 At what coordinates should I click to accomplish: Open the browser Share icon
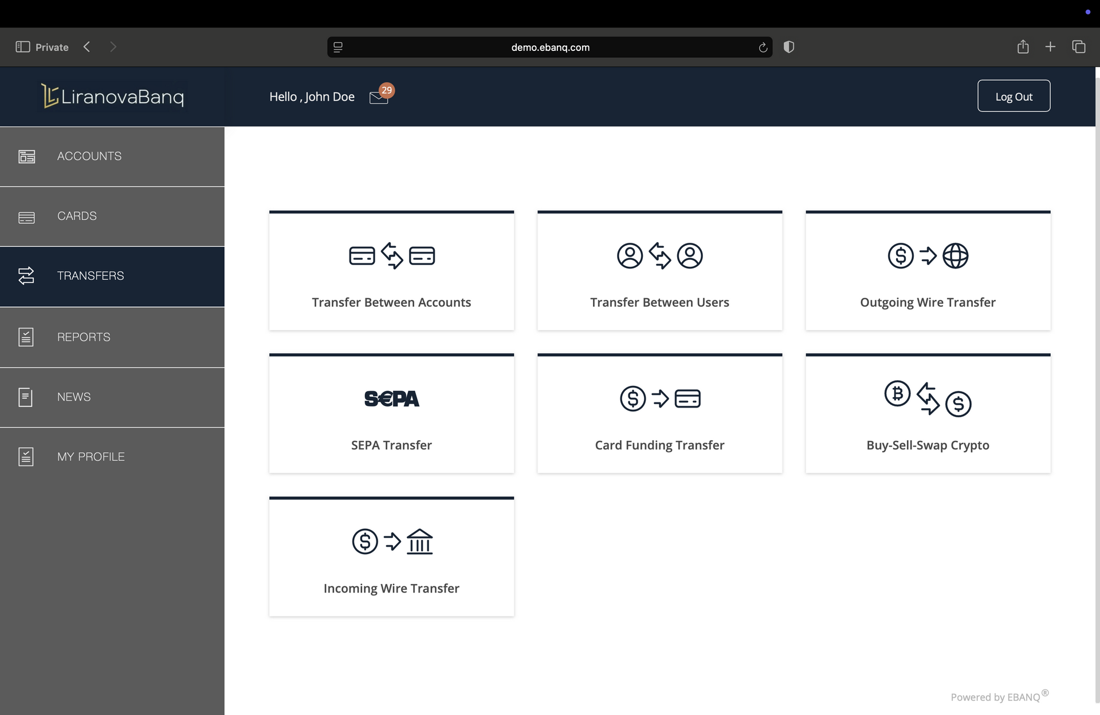[1023, 47]
